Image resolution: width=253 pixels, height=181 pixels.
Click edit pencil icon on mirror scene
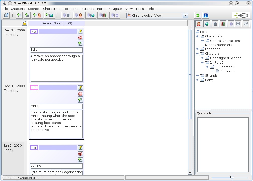point(80,88)
